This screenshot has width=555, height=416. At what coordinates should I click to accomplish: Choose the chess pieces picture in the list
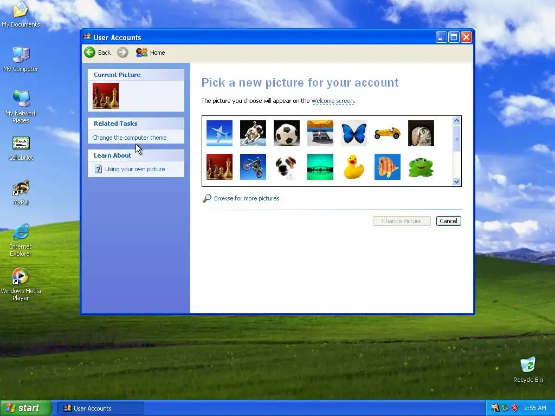pyautogui.click(x=220, y=167)
